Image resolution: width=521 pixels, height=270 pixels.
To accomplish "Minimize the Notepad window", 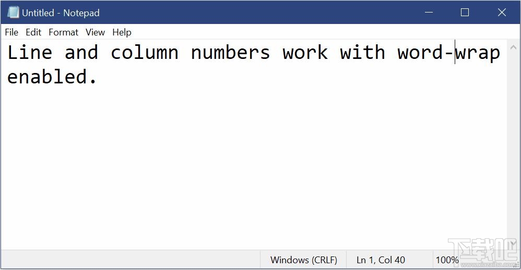I will point(429,13).
